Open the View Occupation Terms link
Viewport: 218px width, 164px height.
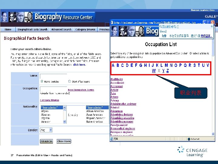81,90
